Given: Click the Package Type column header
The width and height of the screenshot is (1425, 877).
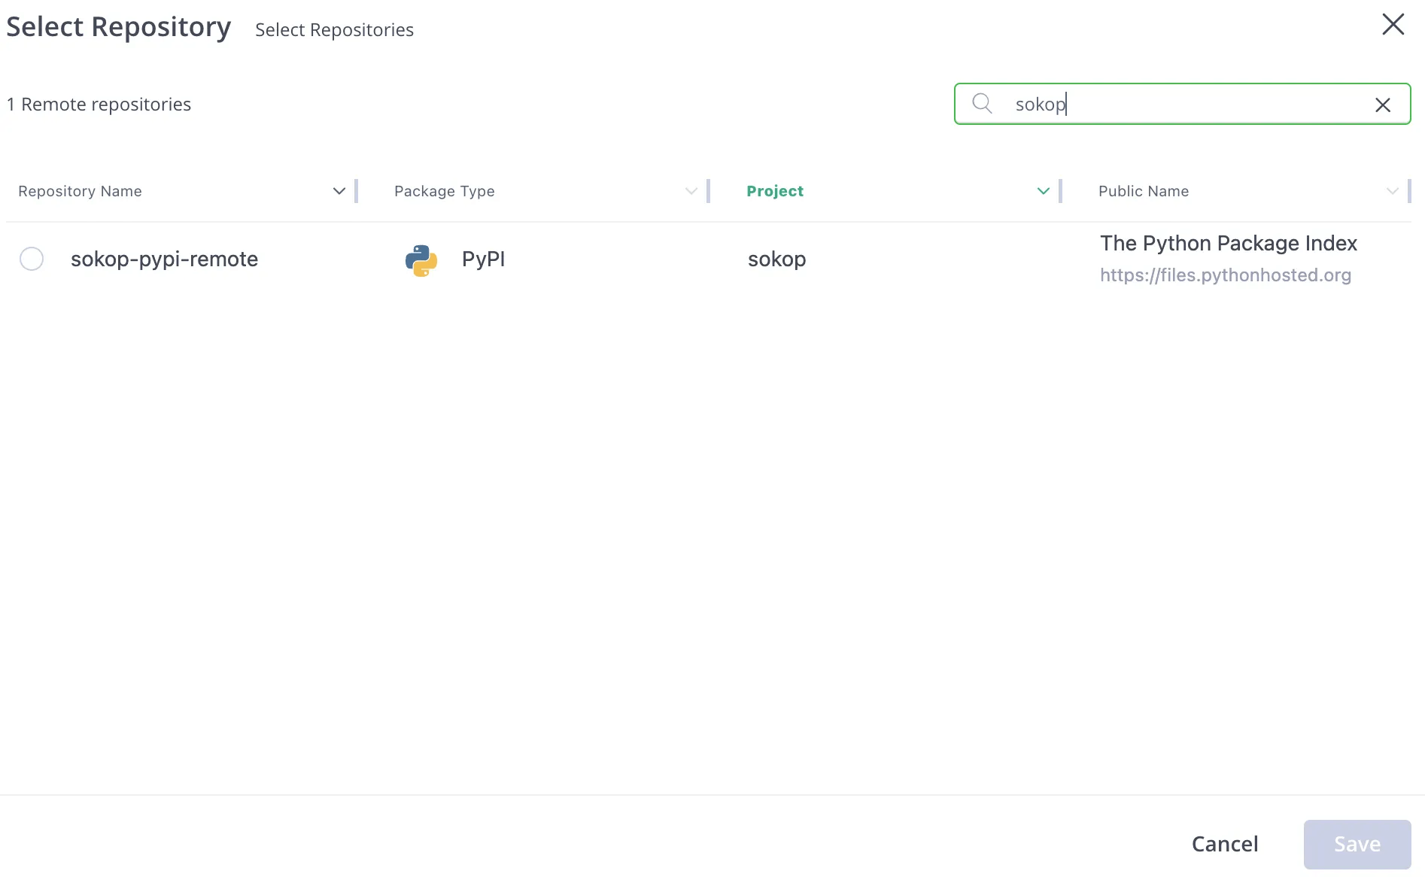Looking at the screenshot, I should [x=444, y=191].
